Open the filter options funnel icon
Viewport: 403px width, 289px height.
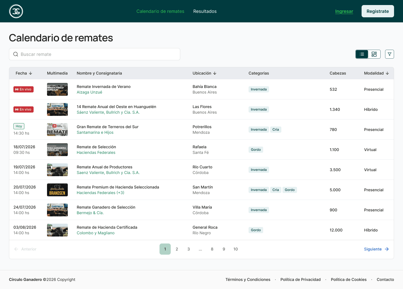(x=390, y=54)
